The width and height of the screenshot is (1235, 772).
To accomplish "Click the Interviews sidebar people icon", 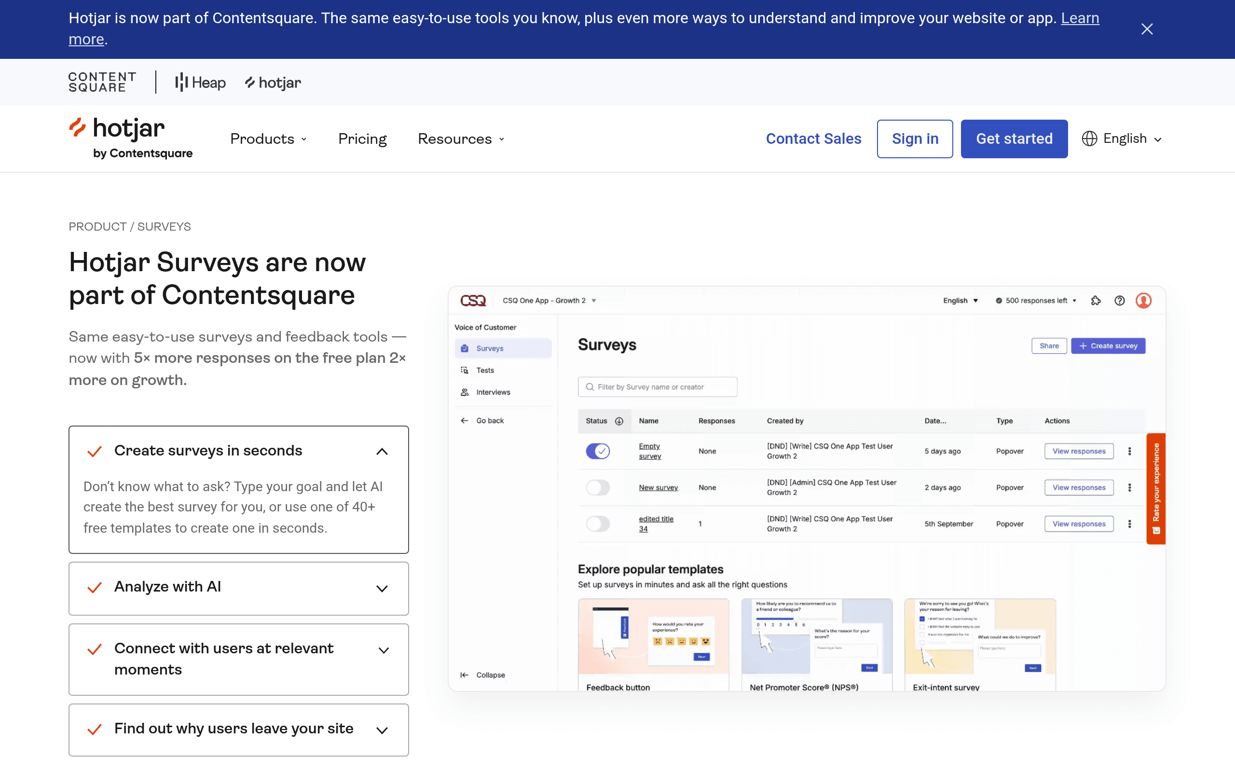I will tap(465, 392).
